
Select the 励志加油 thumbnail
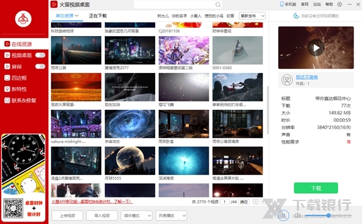click(130, 87)
